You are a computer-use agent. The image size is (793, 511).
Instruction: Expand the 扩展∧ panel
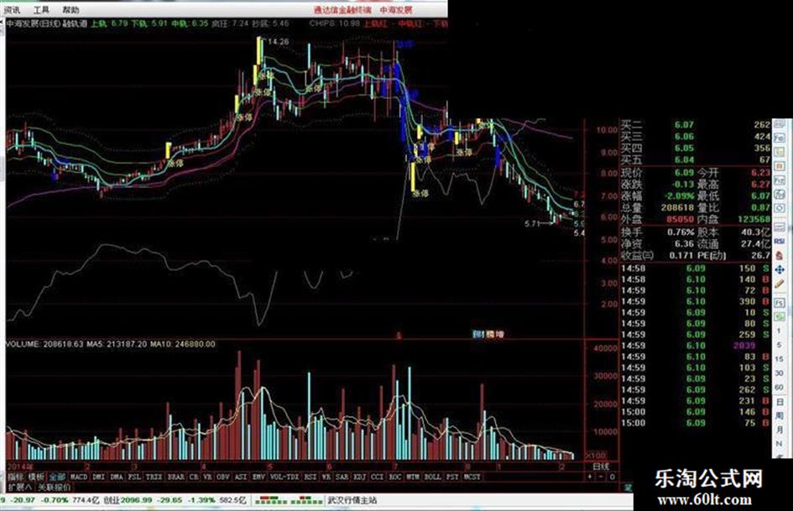pos(19,488)
